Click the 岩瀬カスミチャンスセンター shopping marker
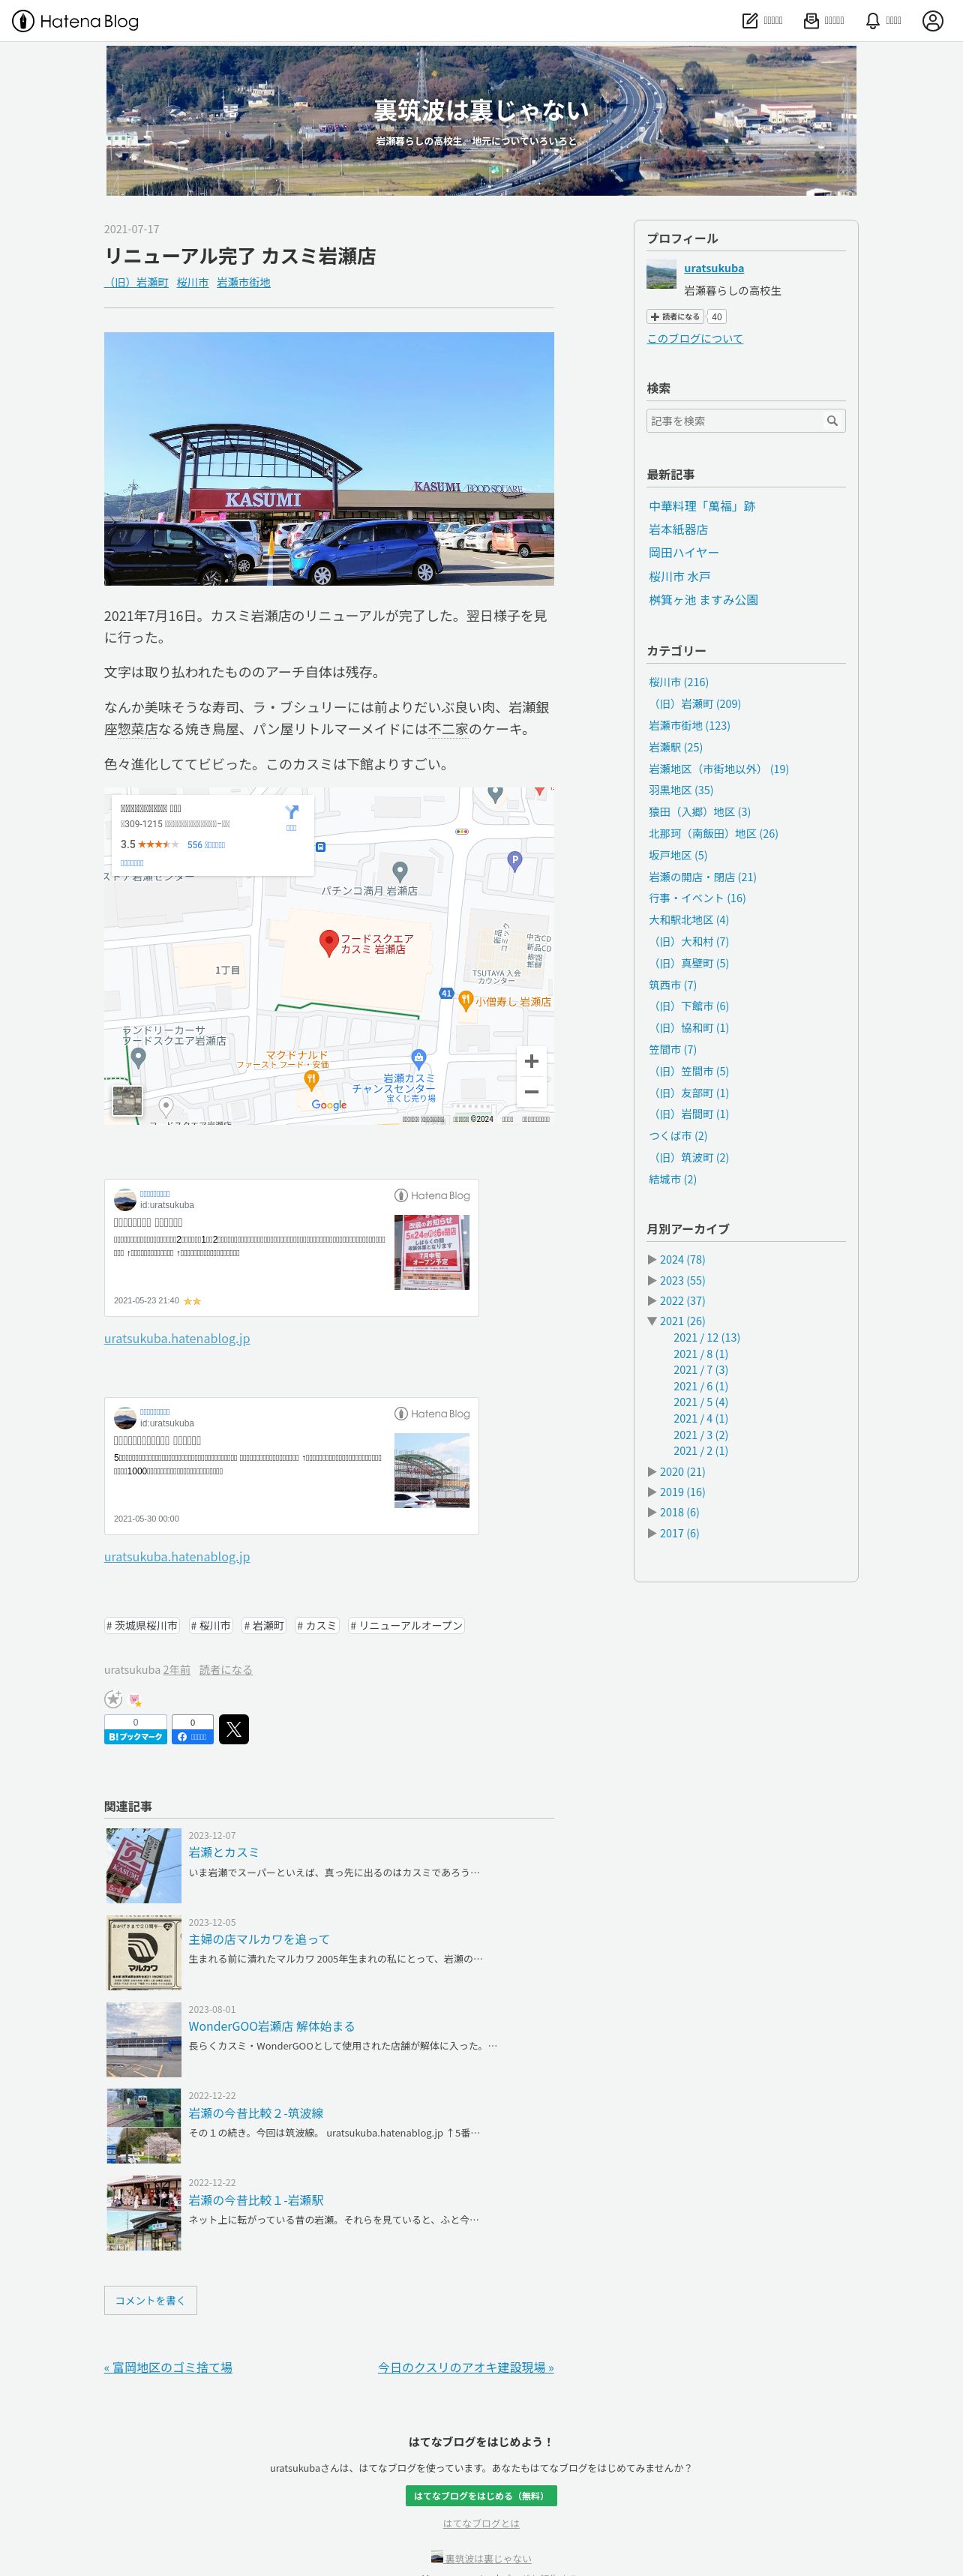The image size is (963, 2576). click(419, 1058)
